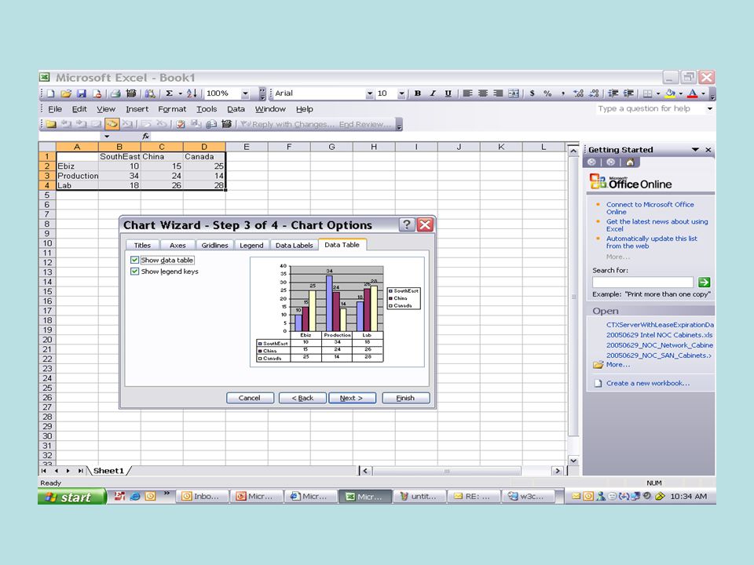
Task: Open the Getting Started pane dropdown
Action: tap(695, 150)
